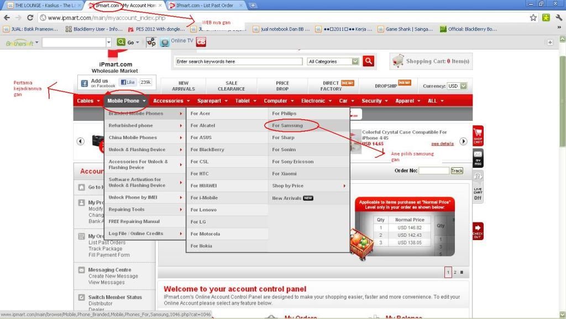
Task: Bookmark this page with the star icon
Action: [533, 17]
